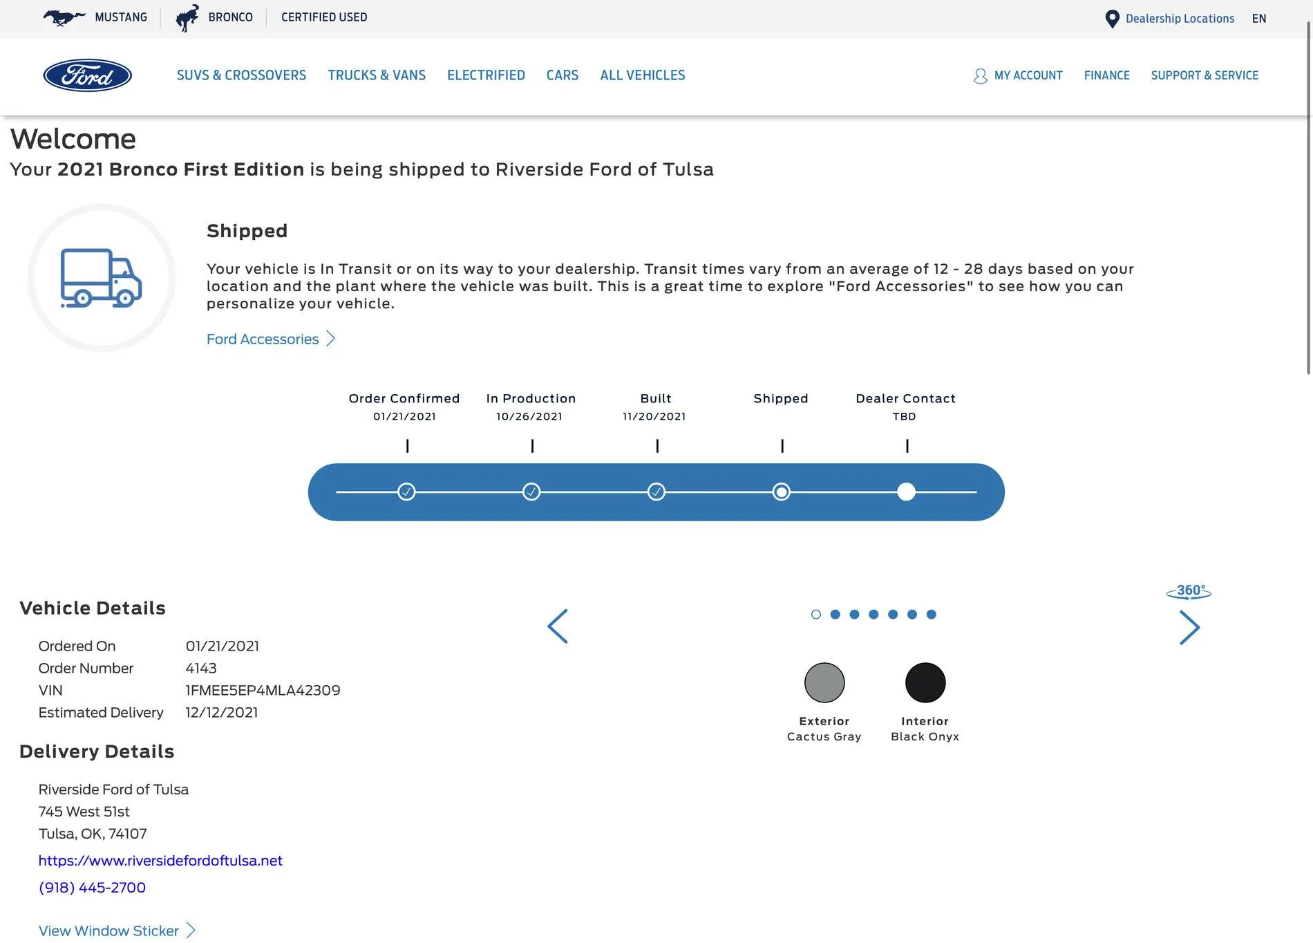Image resolution: width=1313 pixels, height=943 pixels.
Task: Click the chevron next to View Window Sticker
Action: [x=191, y=931]
